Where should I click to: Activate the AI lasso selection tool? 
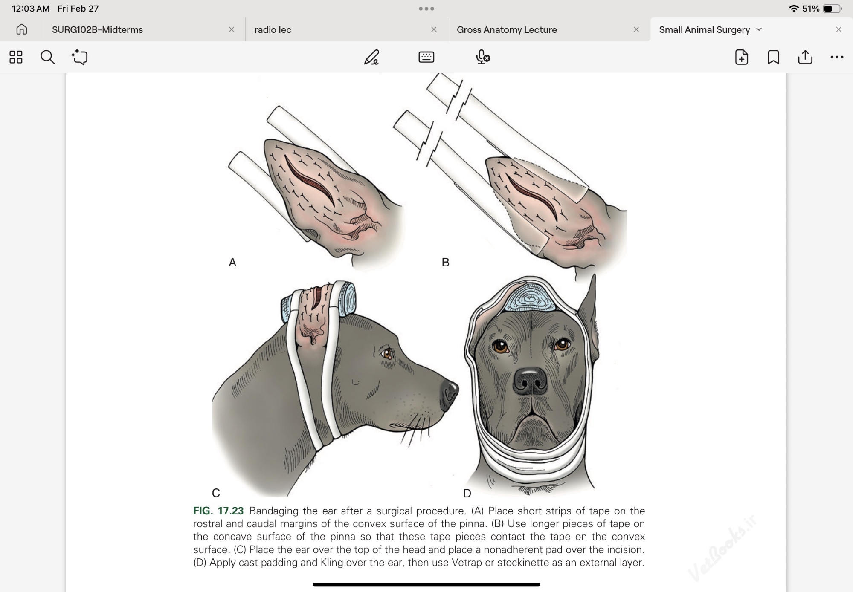point(79,57)
